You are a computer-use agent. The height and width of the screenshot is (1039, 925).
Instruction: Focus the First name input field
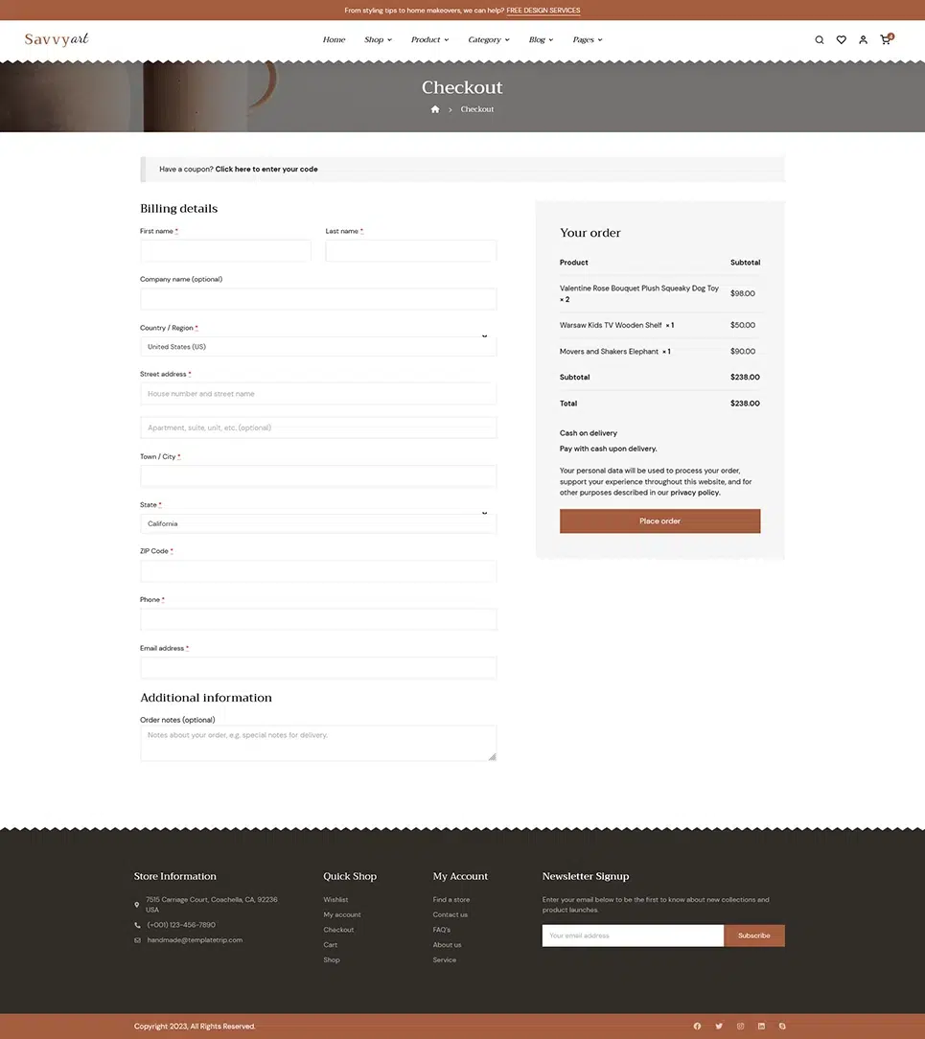tap(225, 251)
